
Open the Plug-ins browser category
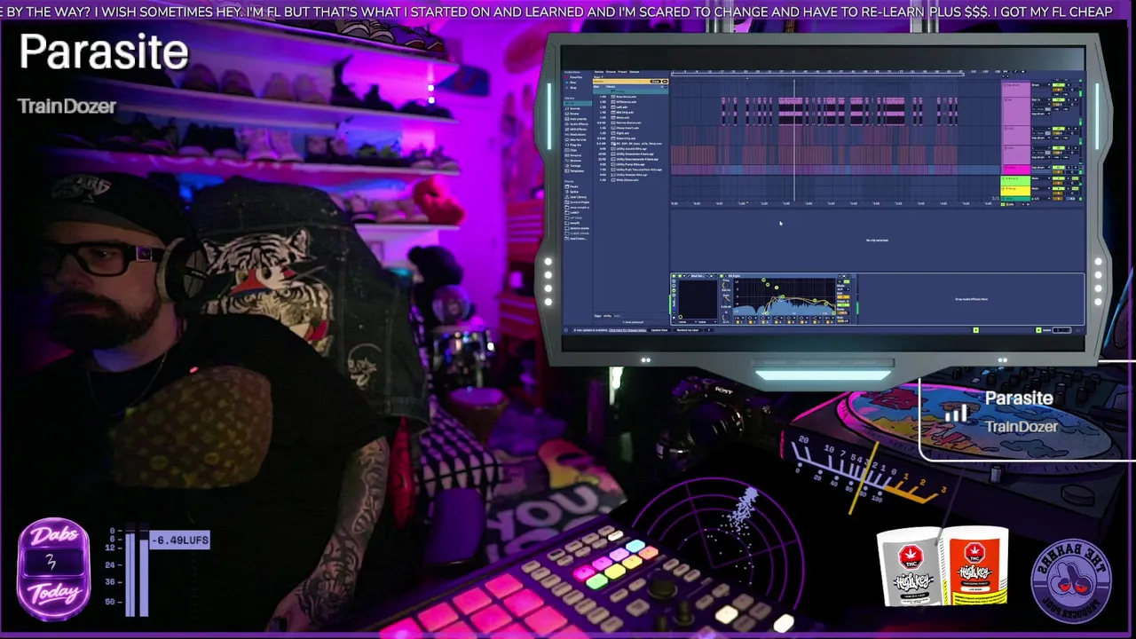pyautogui.click(x=575, y=145)
